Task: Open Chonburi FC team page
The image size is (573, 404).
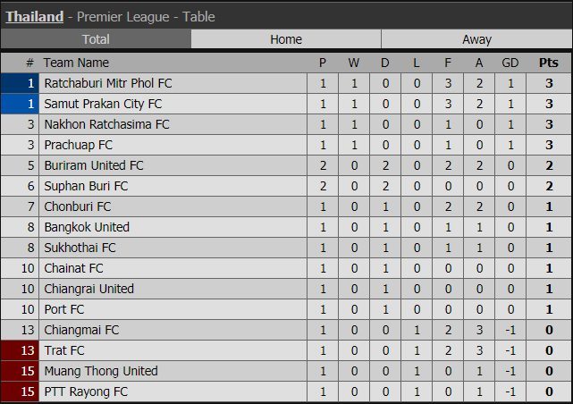Action: click(x=78, y=206)
